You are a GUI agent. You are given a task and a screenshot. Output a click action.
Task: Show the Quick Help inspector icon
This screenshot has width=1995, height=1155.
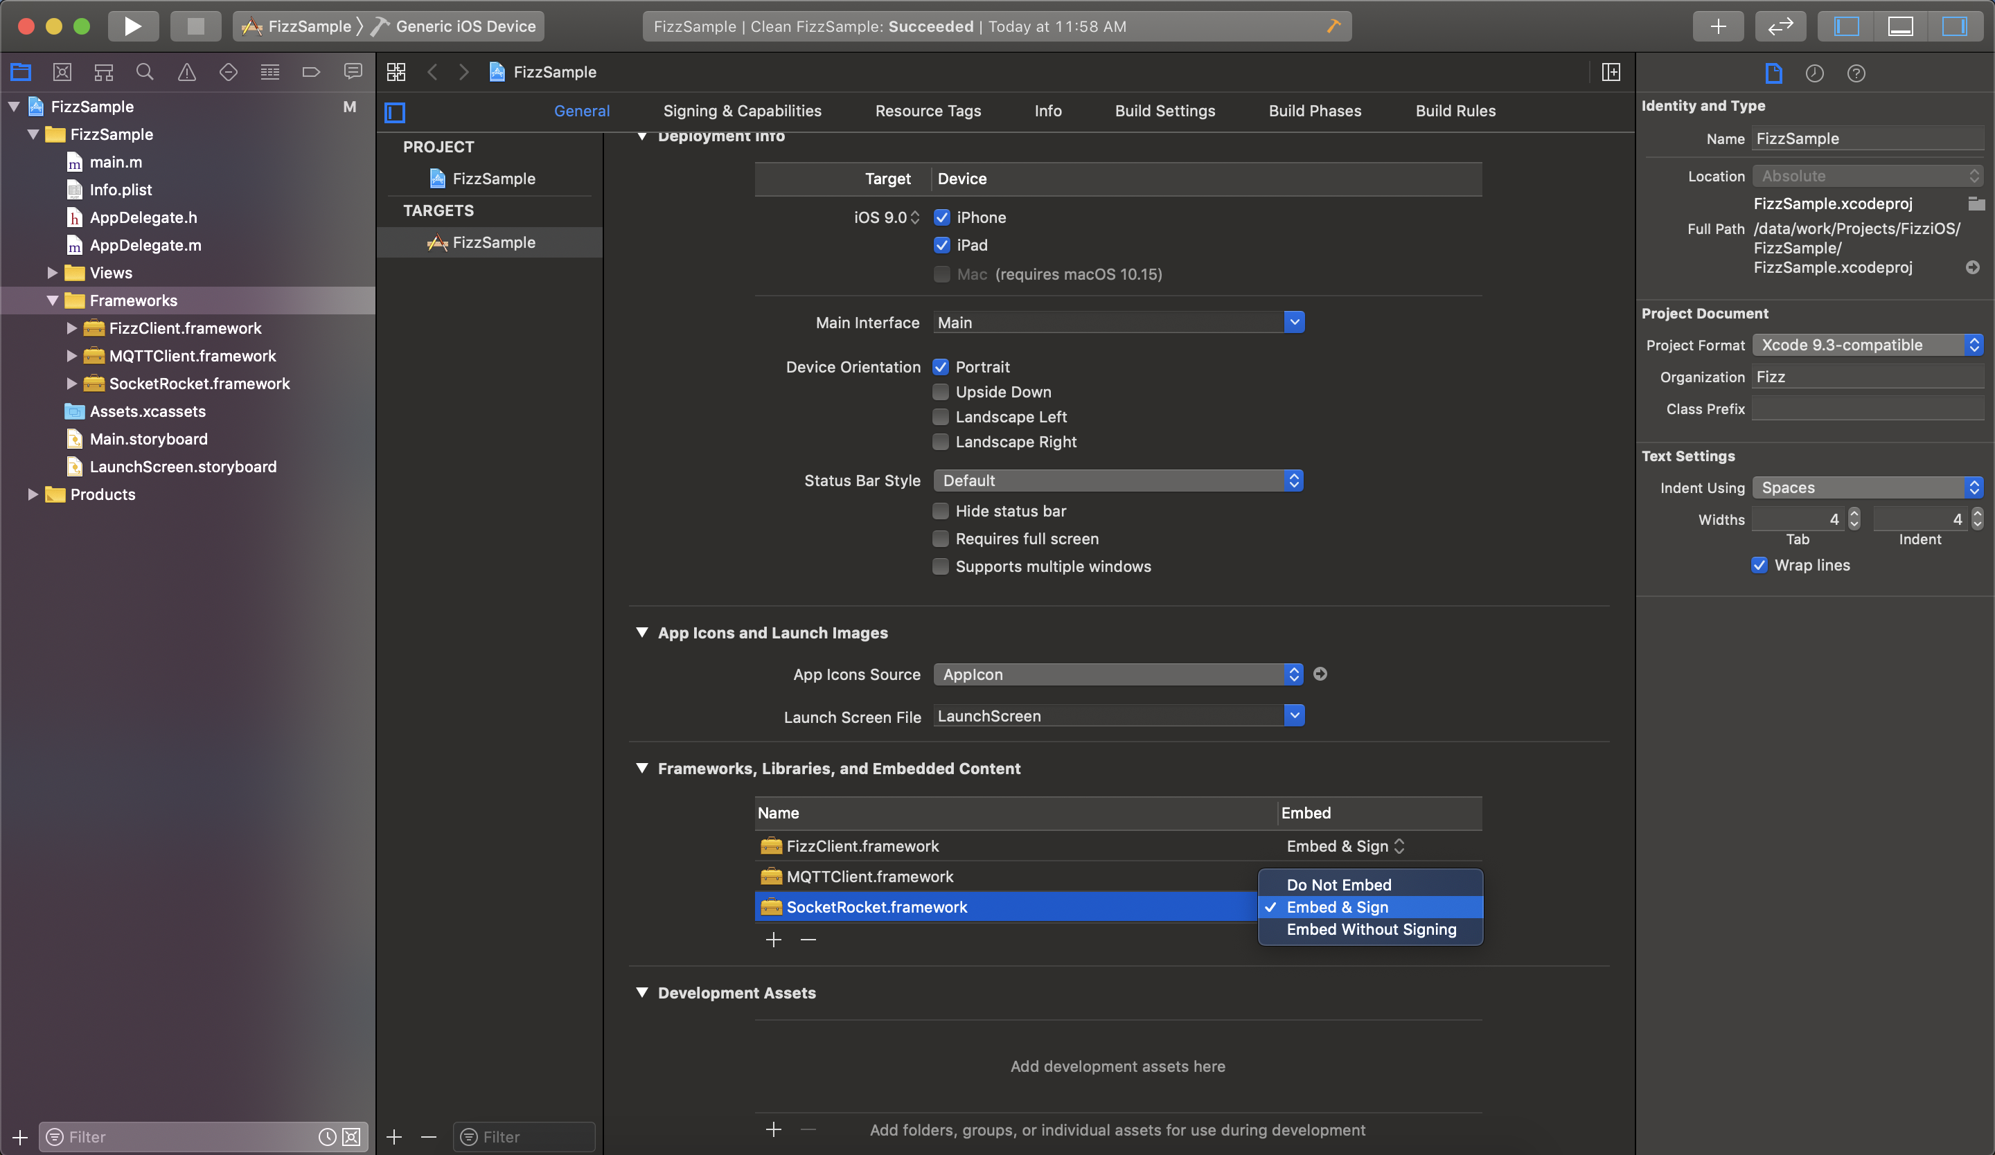pyautogui.click(x=1856, y=73)
